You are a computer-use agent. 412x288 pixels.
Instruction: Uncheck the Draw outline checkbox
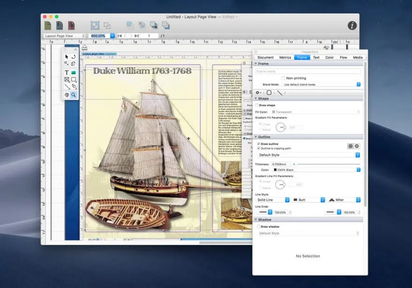coord(258,144)
